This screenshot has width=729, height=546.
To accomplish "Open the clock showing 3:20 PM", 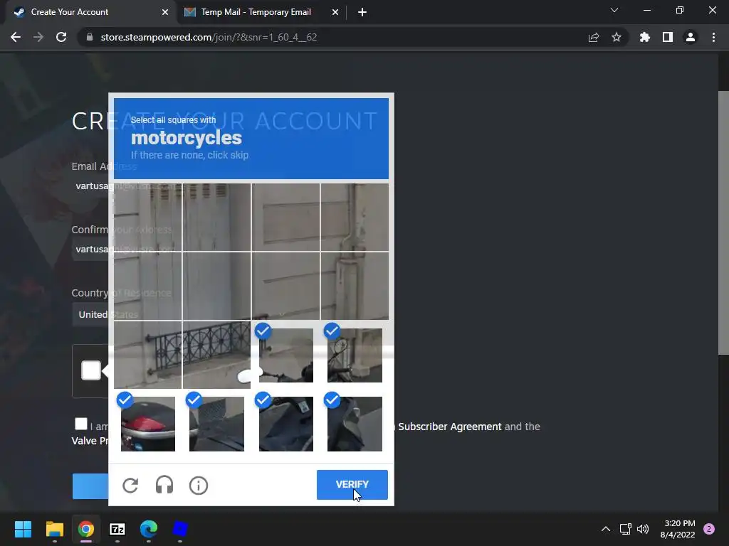I will [678, 529].
